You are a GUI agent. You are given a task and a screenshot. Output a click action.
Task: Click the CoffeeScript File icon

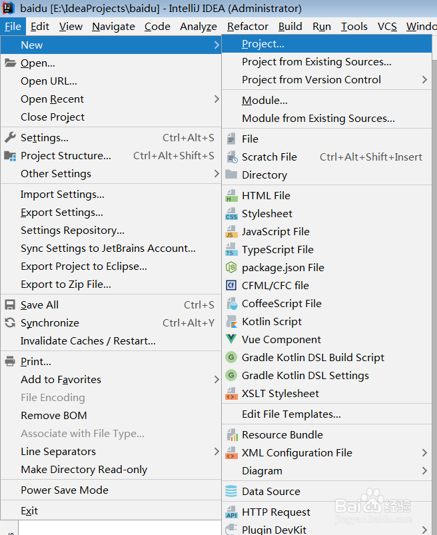[x=232, y=303]
